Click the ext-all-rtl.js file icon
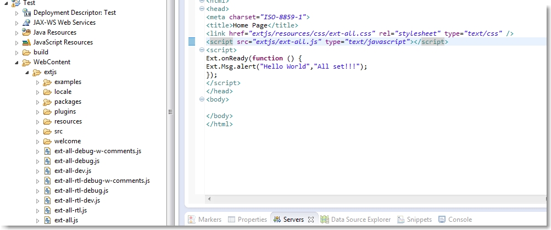 coord(48,210)
